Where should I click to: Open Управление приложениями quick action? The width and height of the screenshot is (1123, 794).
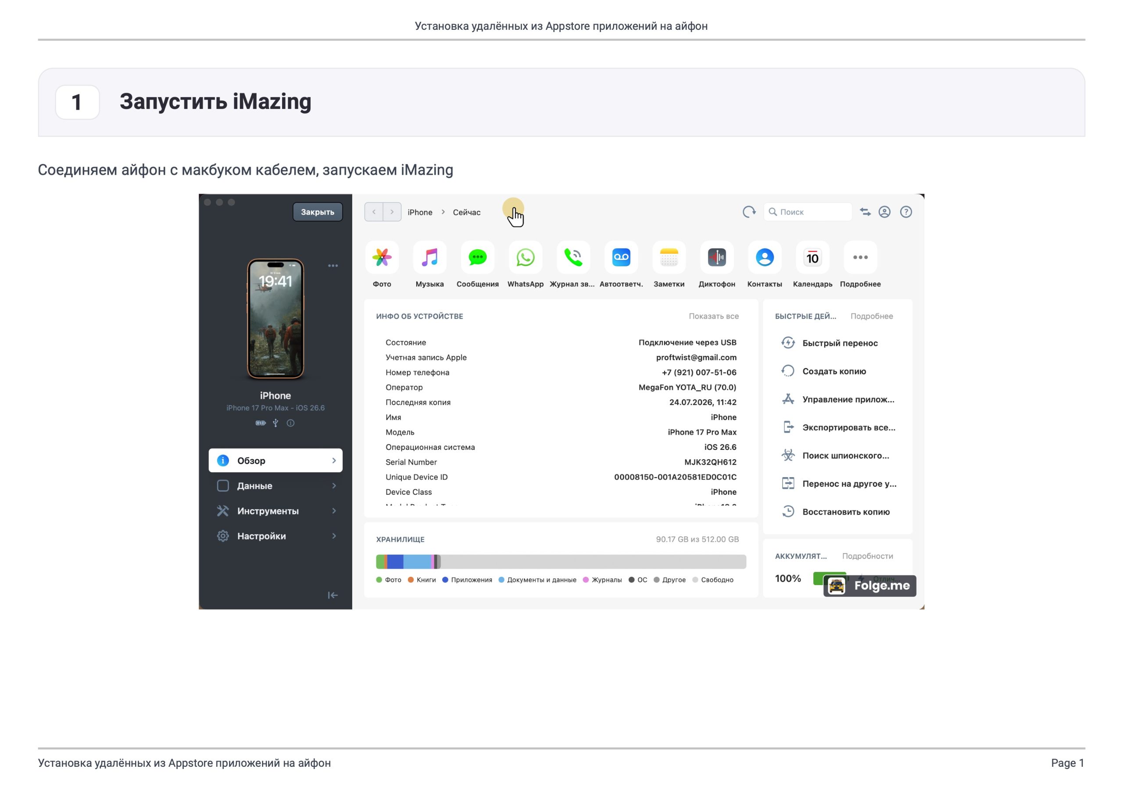point(838,399)
